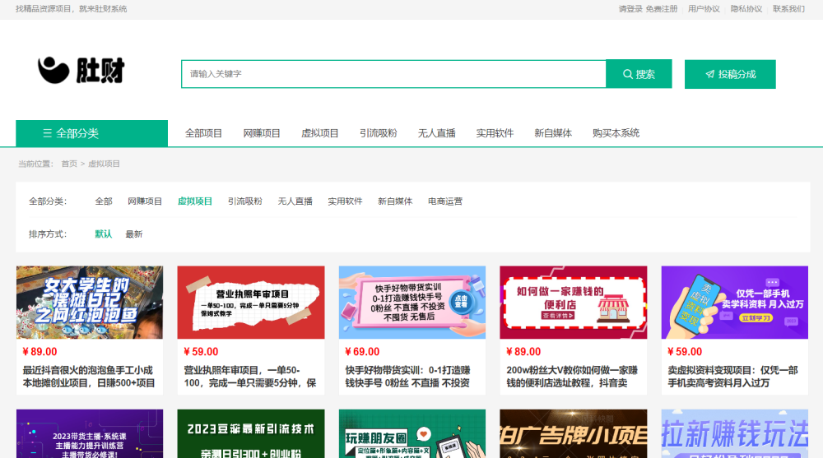This screenshot has width=823, height=458.
Task: Click the green 搜索 search button
Action: [x=639, y=74]
